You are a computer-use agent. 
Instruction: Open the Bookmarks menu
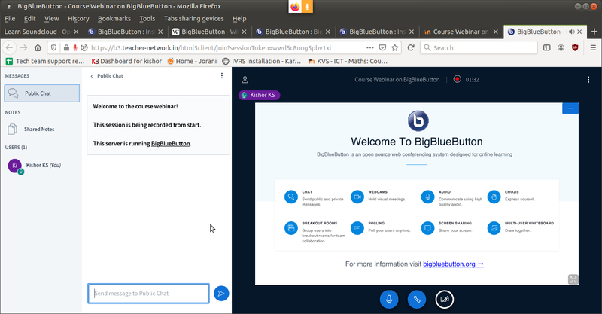(x=114, y=18)
